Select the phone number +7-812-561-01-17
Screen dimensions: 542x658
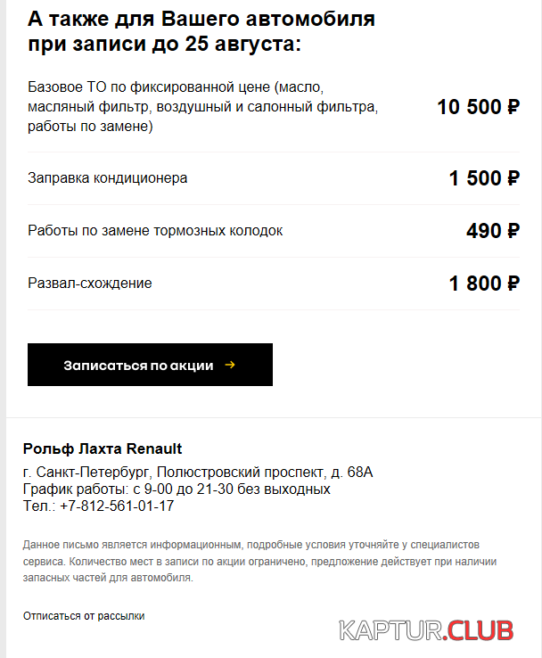pyautogui.click(x=117, y=506)
